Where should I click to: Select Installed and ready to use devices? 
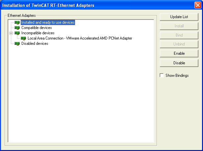48,22
